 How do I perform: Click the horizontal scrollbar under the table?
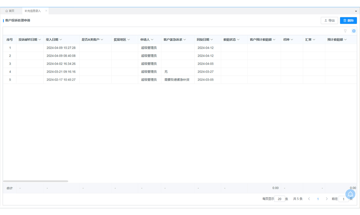[x=35, y=181]
